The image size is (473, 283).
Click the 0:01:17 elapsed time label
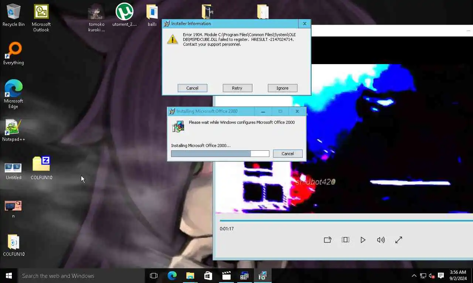[227, 229]
